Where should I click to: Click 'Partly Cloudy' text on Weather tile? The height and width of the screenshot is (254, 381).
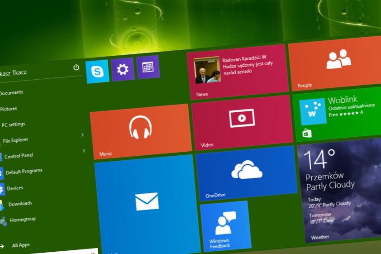tap(330, 186)
